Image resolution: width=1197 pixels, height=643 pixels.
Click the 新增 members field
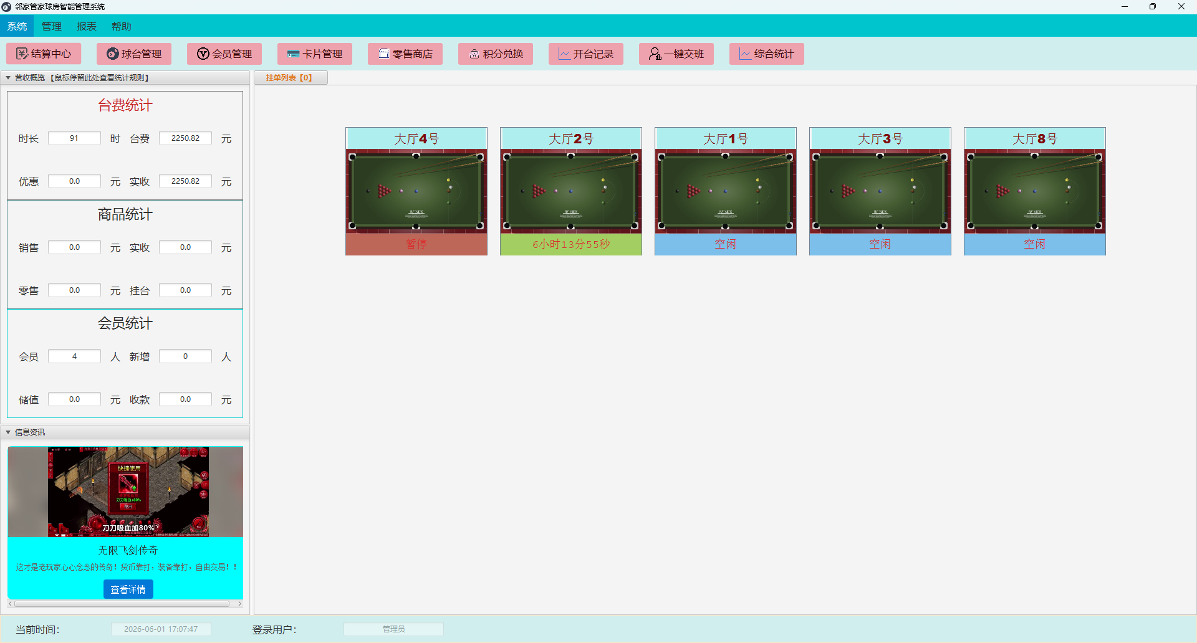(x=185, y=356)
